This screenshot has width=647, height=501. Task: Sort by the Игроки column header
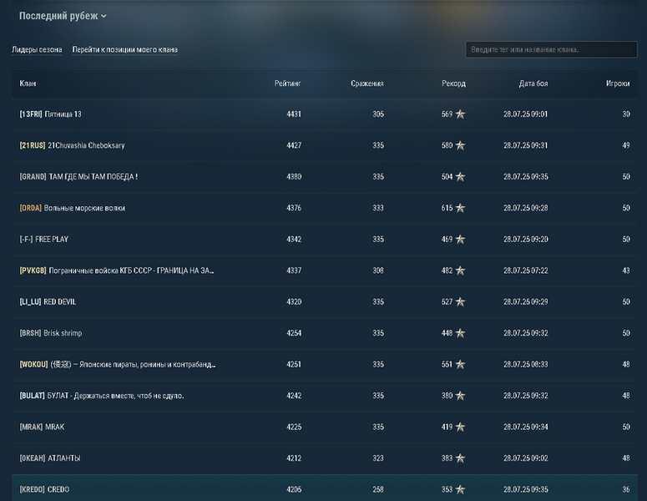point(617,83)
